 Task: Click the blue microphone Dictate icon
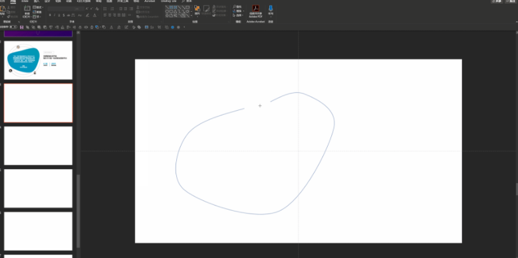click(271, 8)
